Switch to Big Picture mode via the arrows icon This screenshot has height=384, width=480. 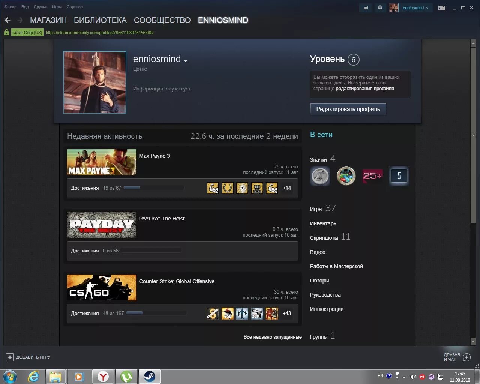(x=442, y=8)
